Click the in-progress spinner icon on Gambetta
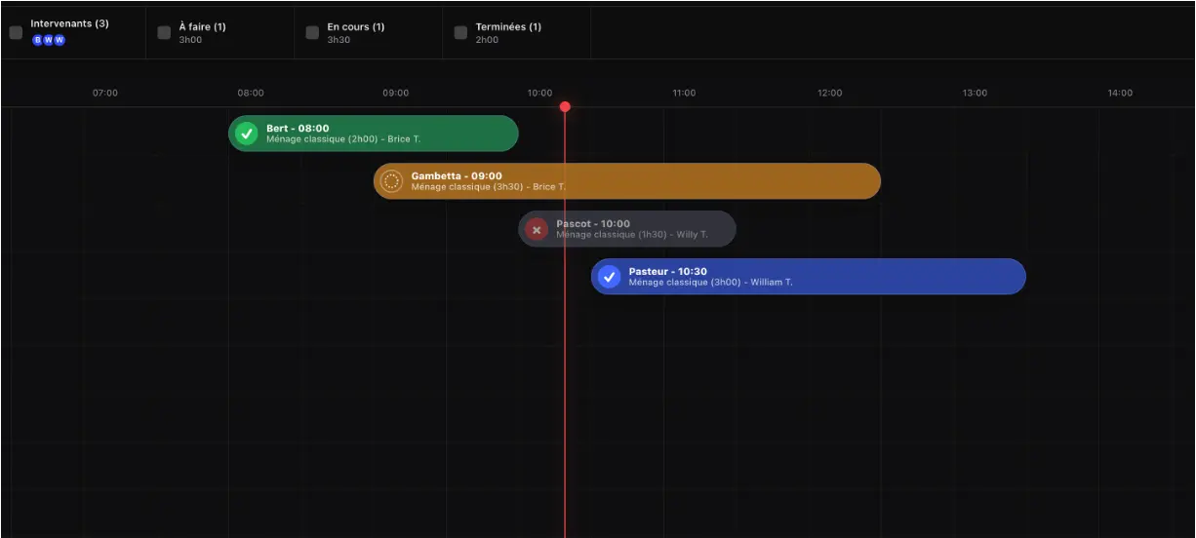The image size is (1196, 538). (x=391, y=181)
